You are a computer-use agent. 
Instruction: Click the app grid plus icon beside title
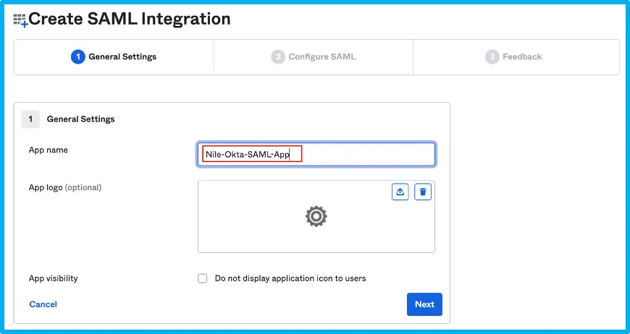tap(20, 20)
